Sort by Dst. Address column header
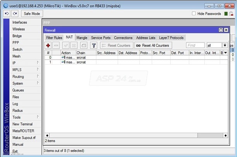This screenshot has height=157, width=237. click(128, 53)
